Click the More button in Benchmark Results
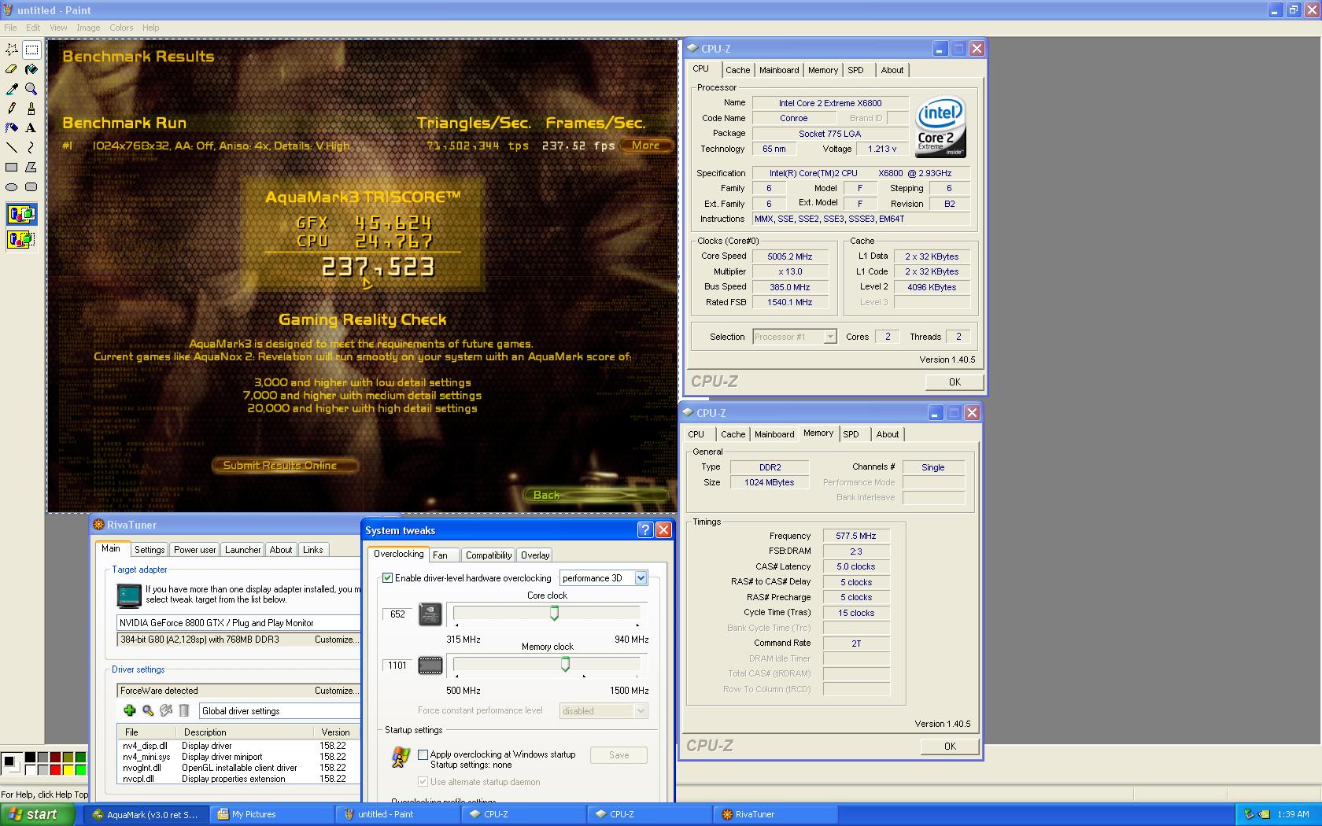Image resolution: width=1322 pixels, height=826 pixels. (x=645, y=146)
